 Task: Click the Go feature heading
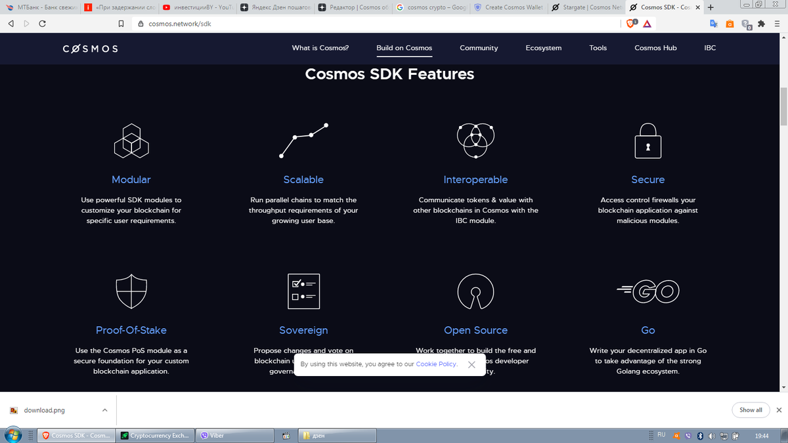[x=648, y=330]
